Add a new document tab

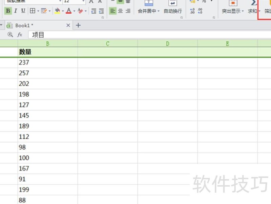78,25
